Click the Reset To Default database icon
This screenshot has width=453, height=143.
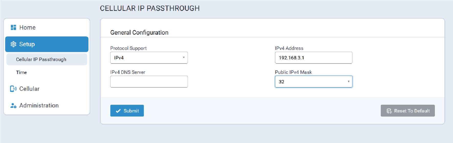(x=389, y=111)
